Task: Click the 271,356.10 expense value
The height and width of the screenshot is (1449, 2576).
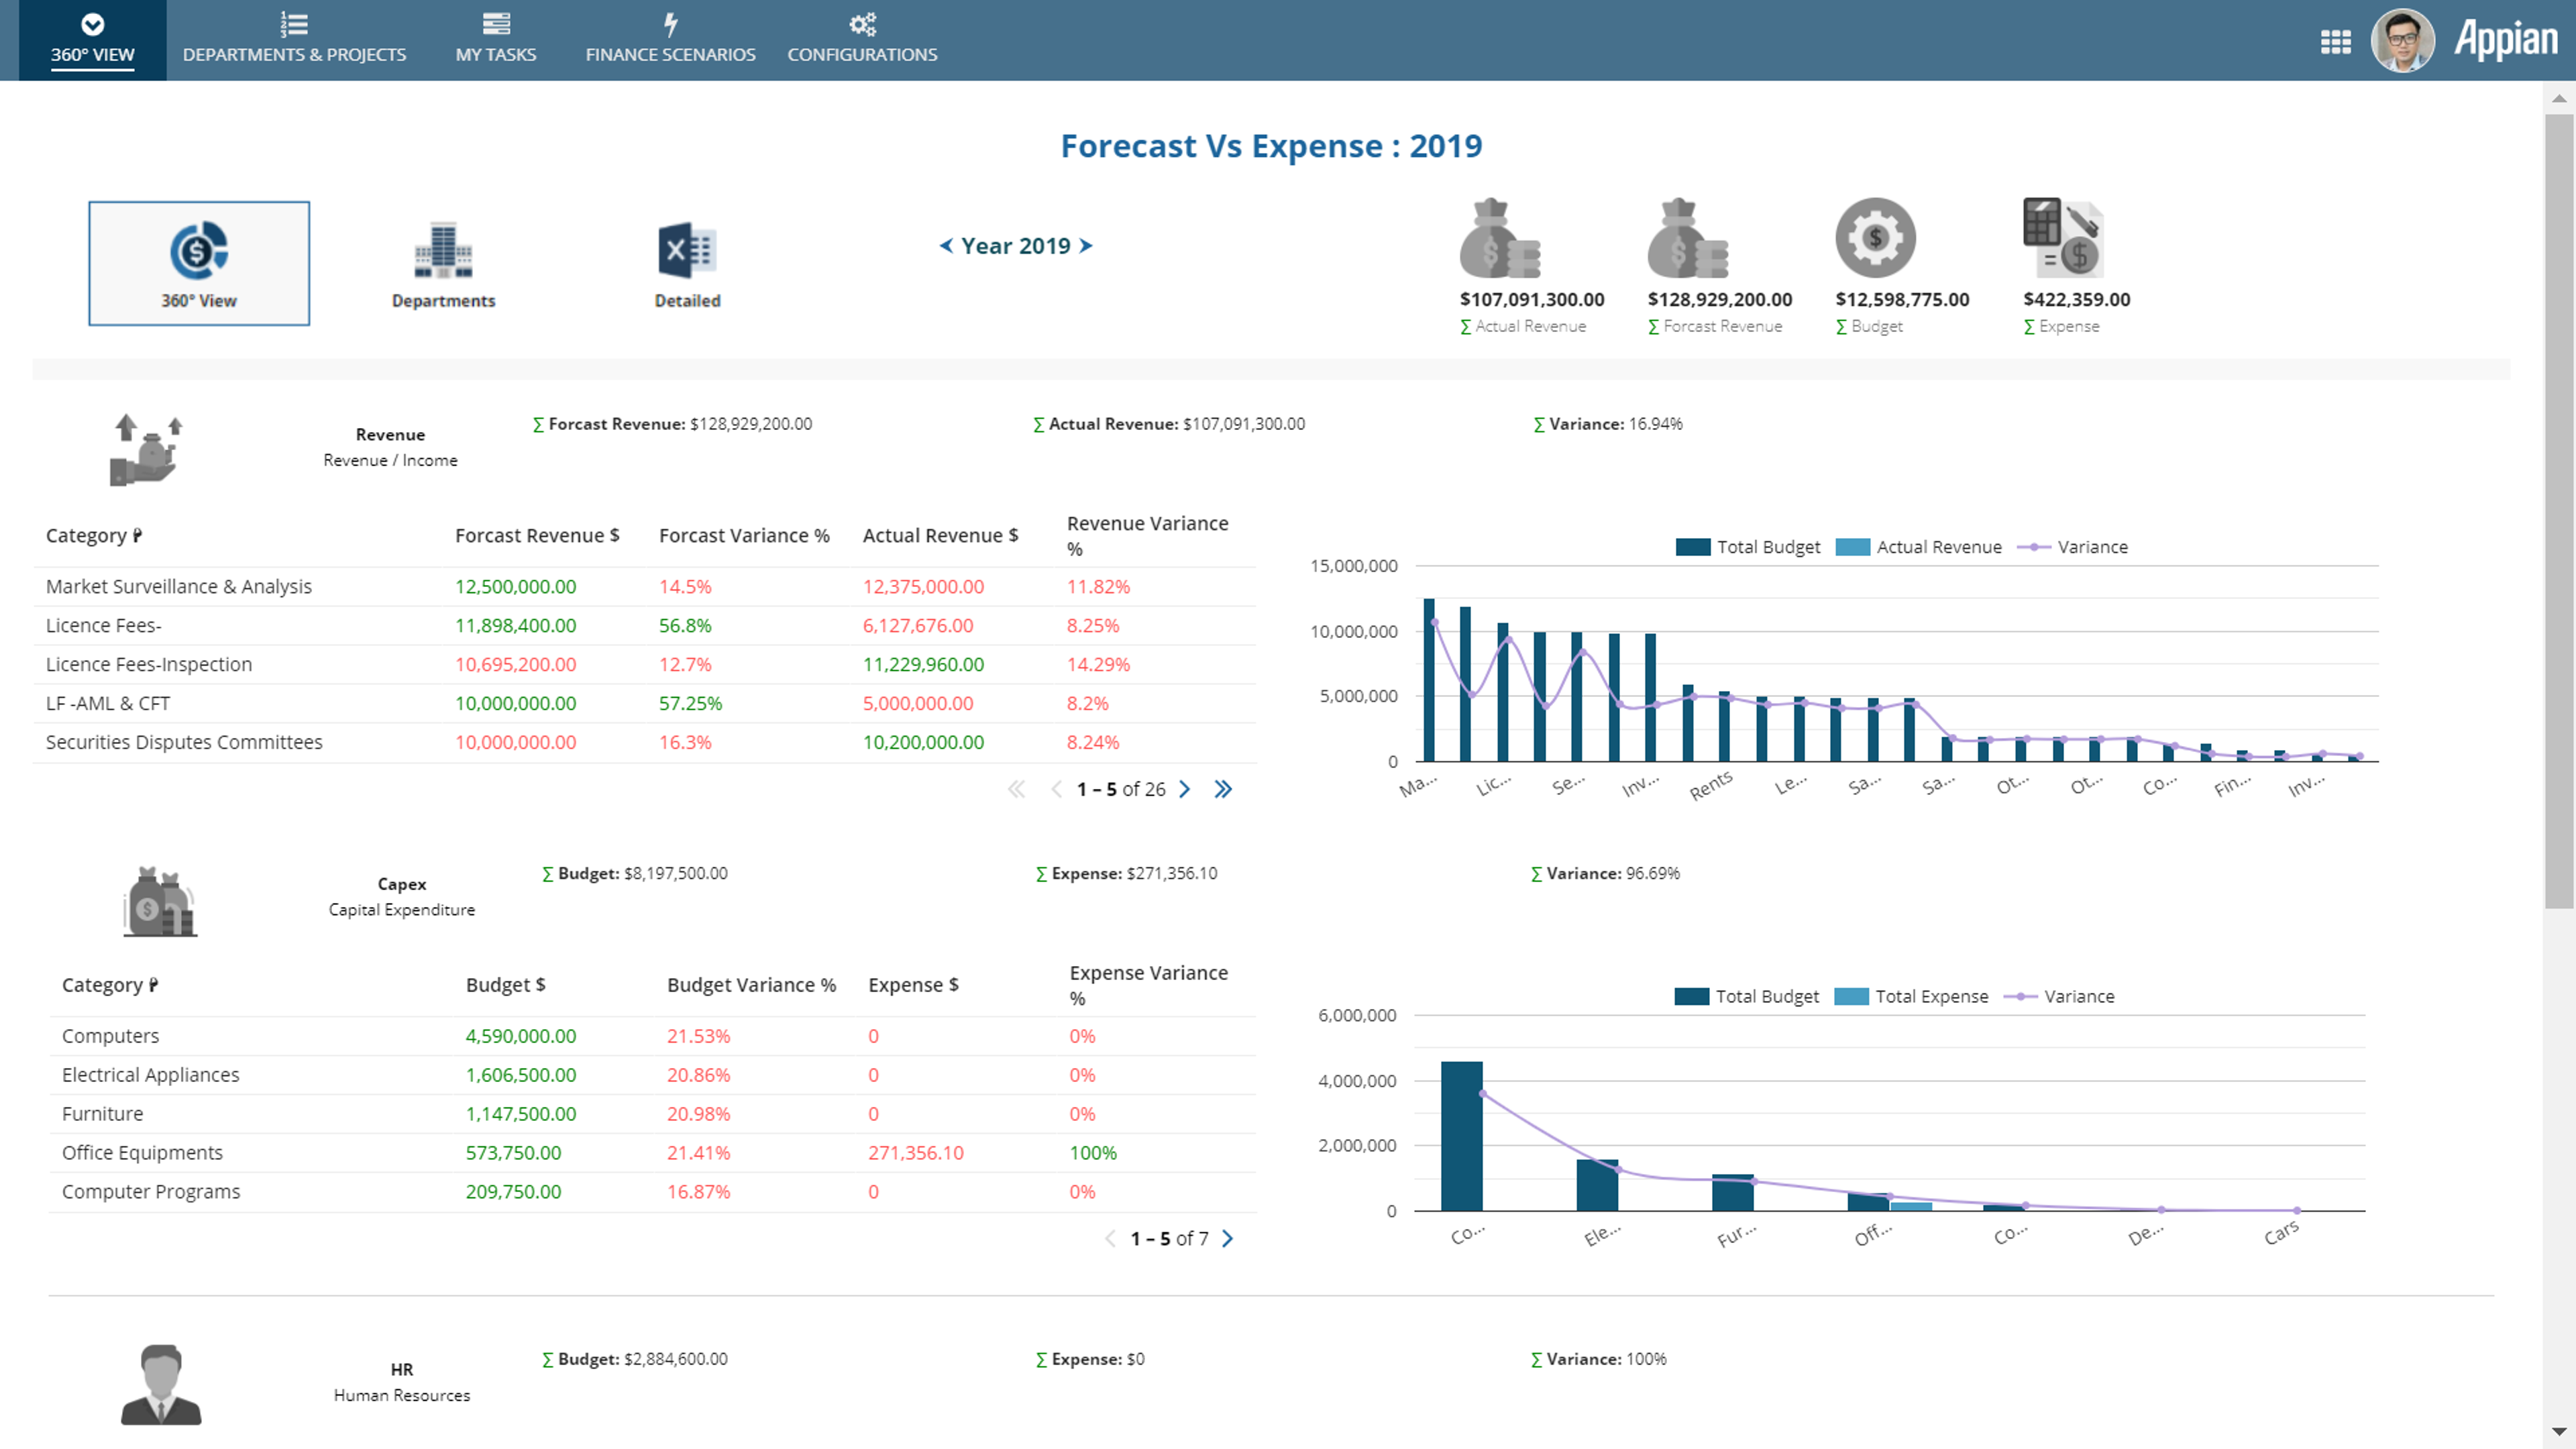Action: [x=916, y=1154]
